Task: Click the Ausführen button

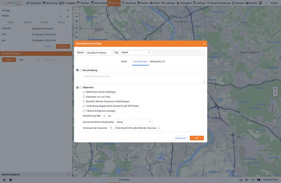Action: pos(63,47)
